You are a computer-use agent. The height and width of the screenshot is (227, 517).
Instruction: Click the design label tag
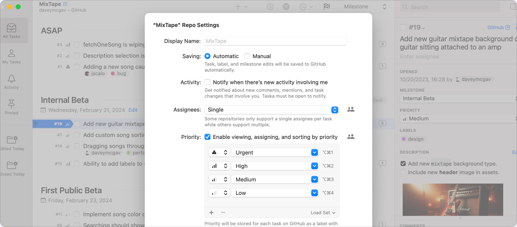click(413, 139)
